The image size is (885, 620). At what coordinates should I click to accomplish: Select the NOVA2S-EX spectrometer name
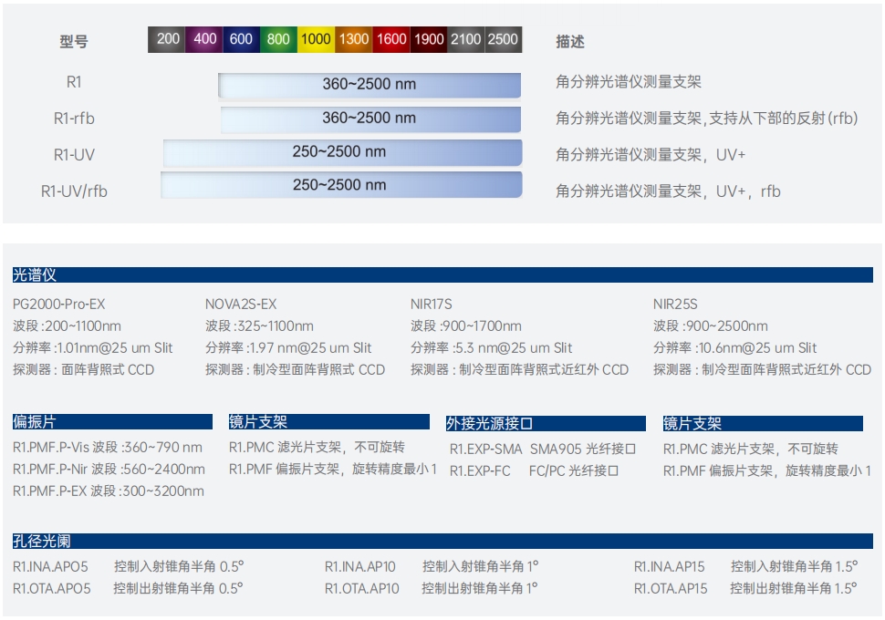241,305
